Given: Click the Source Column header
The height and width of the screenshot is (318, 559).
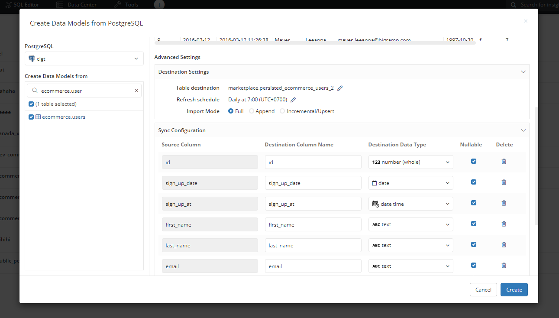Looking at the screenshot, I should tap(181, 145).
